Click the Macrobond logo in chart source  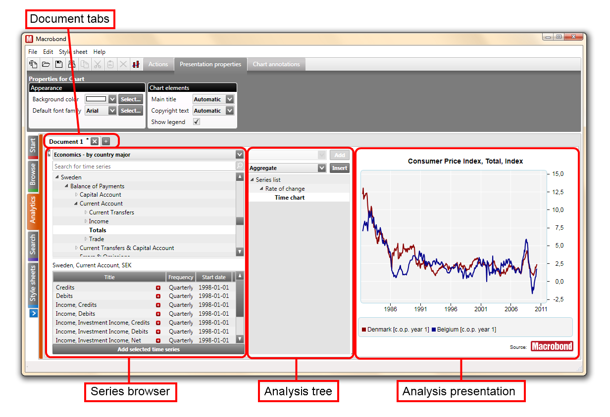[552, 346]
